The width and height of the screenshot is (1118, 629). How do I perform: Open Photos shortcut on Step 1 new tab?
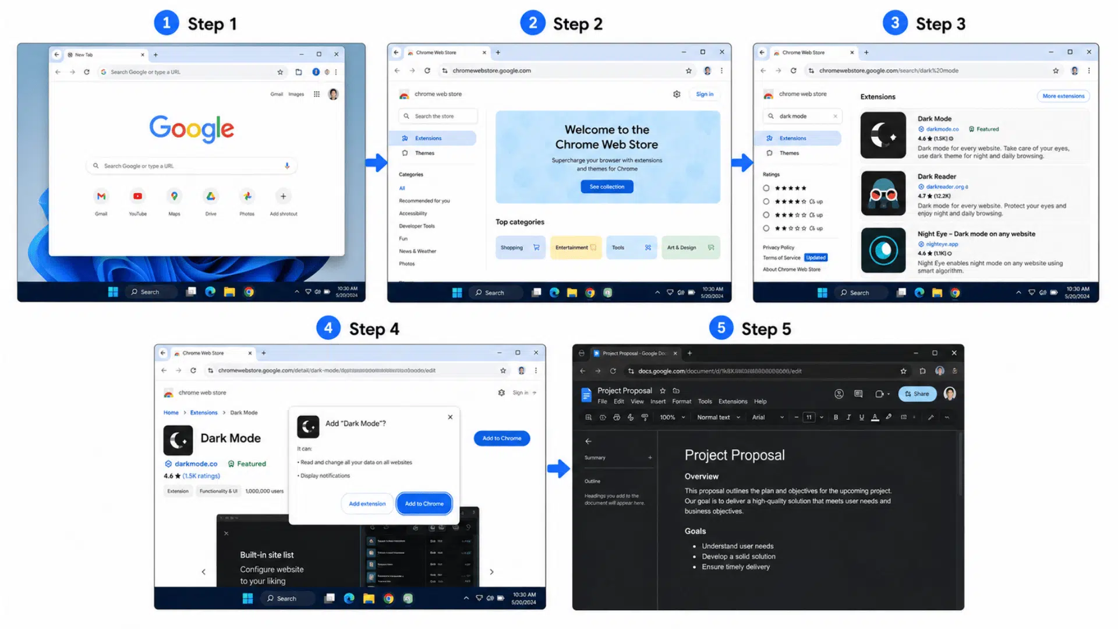[x=247, y=197]
